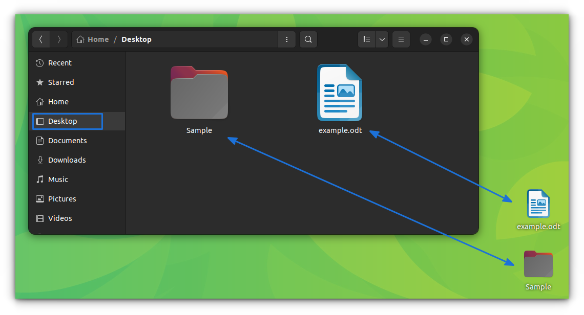Open the view options dropdown chevron
The height and width of the screenshot is (315, 584).
[382, 39]
